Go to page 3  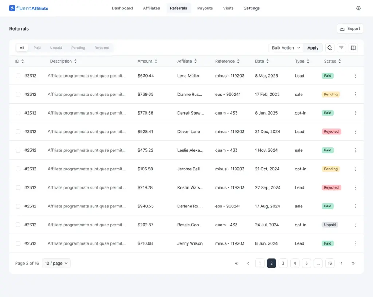(x=283, y=263)
